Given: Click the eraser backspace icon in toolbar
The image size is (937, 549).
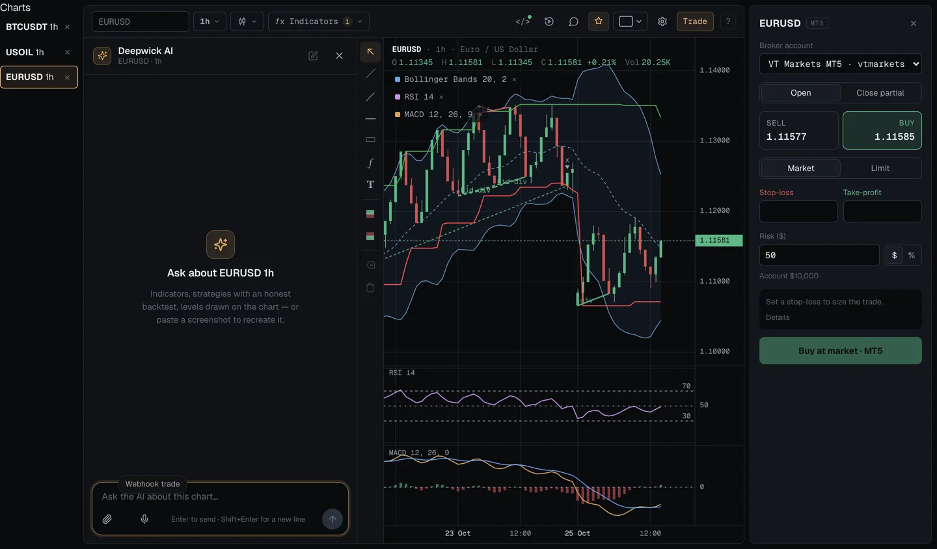Looking at the screenshot, I should click(x=370, y=265).
